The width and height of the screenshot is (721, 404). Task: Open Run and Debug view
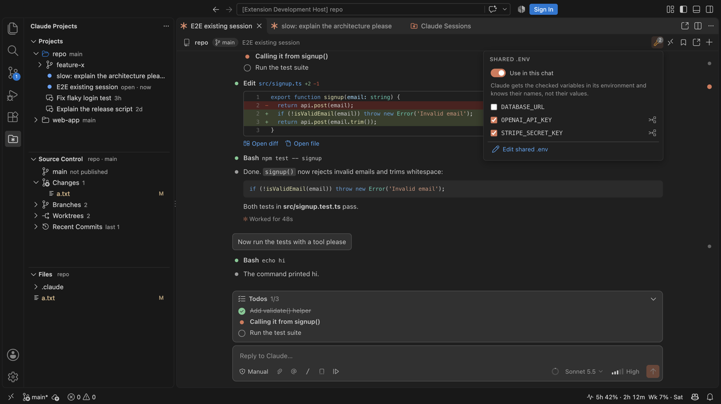click(x=13, y=95)
